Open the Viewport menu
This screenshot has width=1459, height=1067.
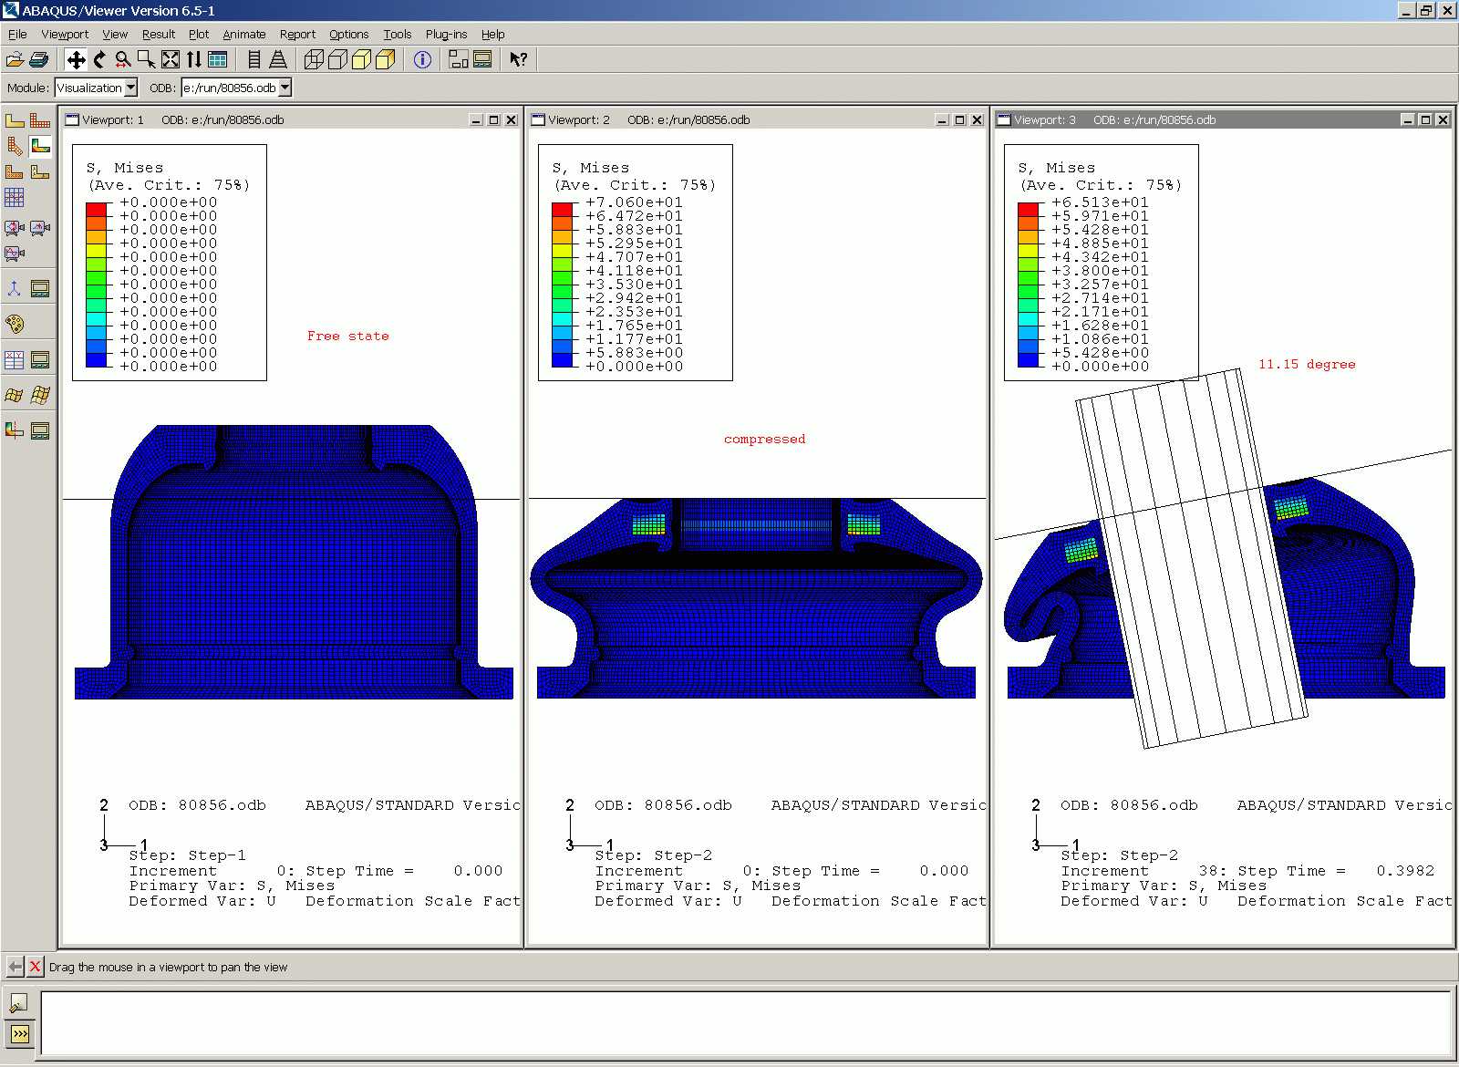click(65, 35)
